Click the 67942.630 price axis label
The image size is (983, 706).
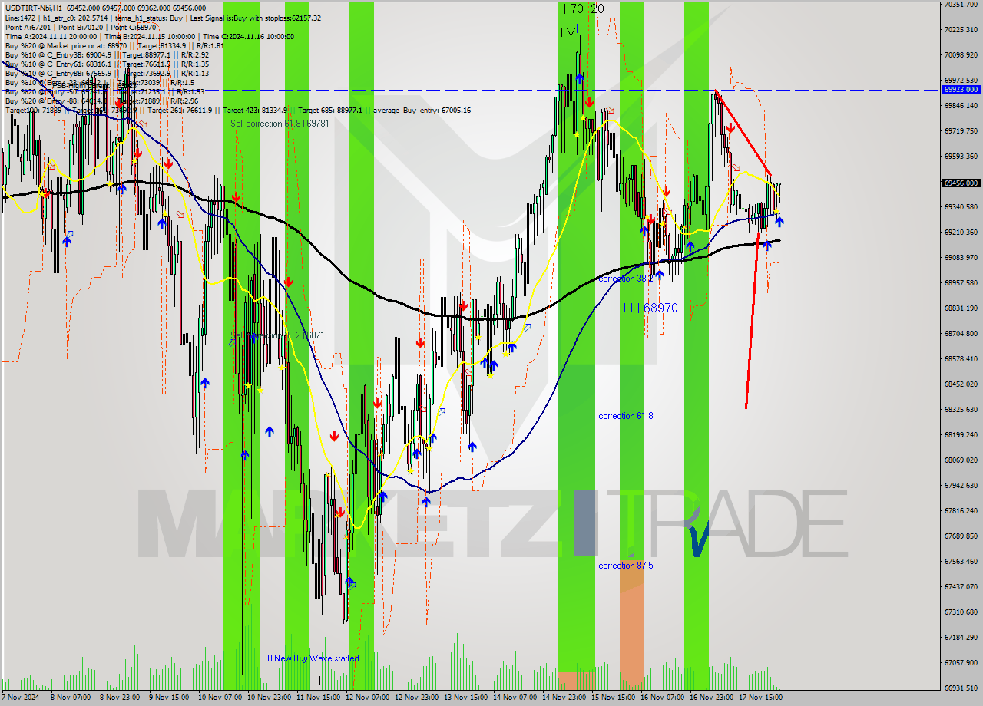[961, 486]
